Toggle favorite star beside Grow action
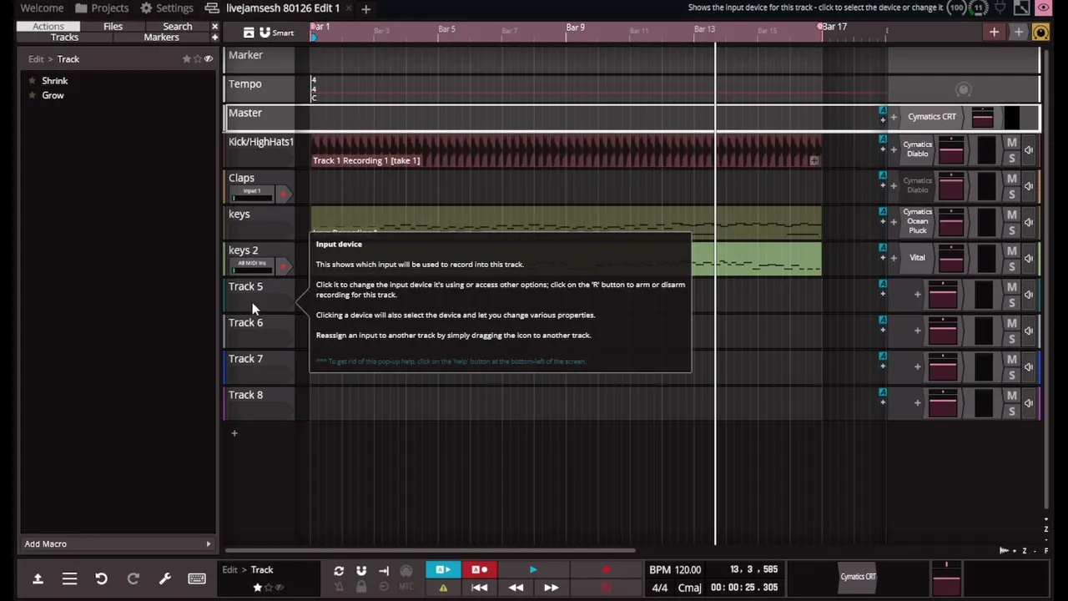The width and height of the screenshot is (1068, 601). (x=33, y=95)
